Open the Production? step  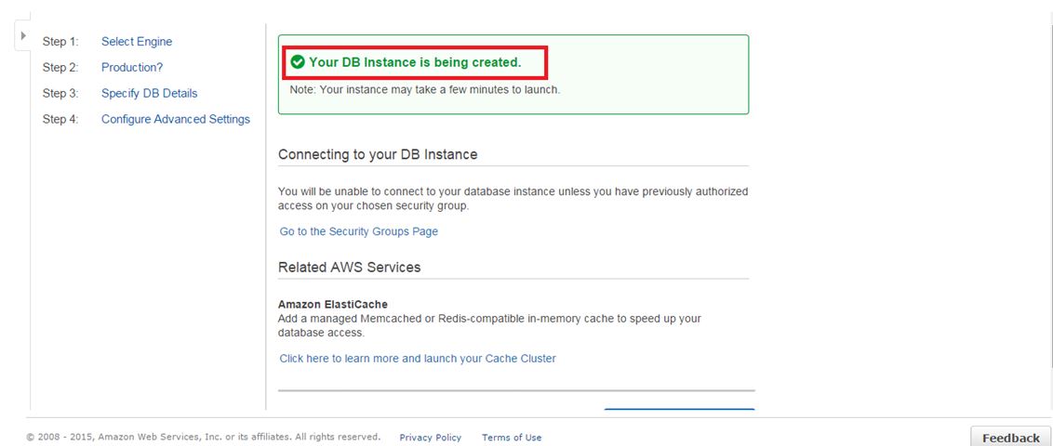click(x=132, y=68)
